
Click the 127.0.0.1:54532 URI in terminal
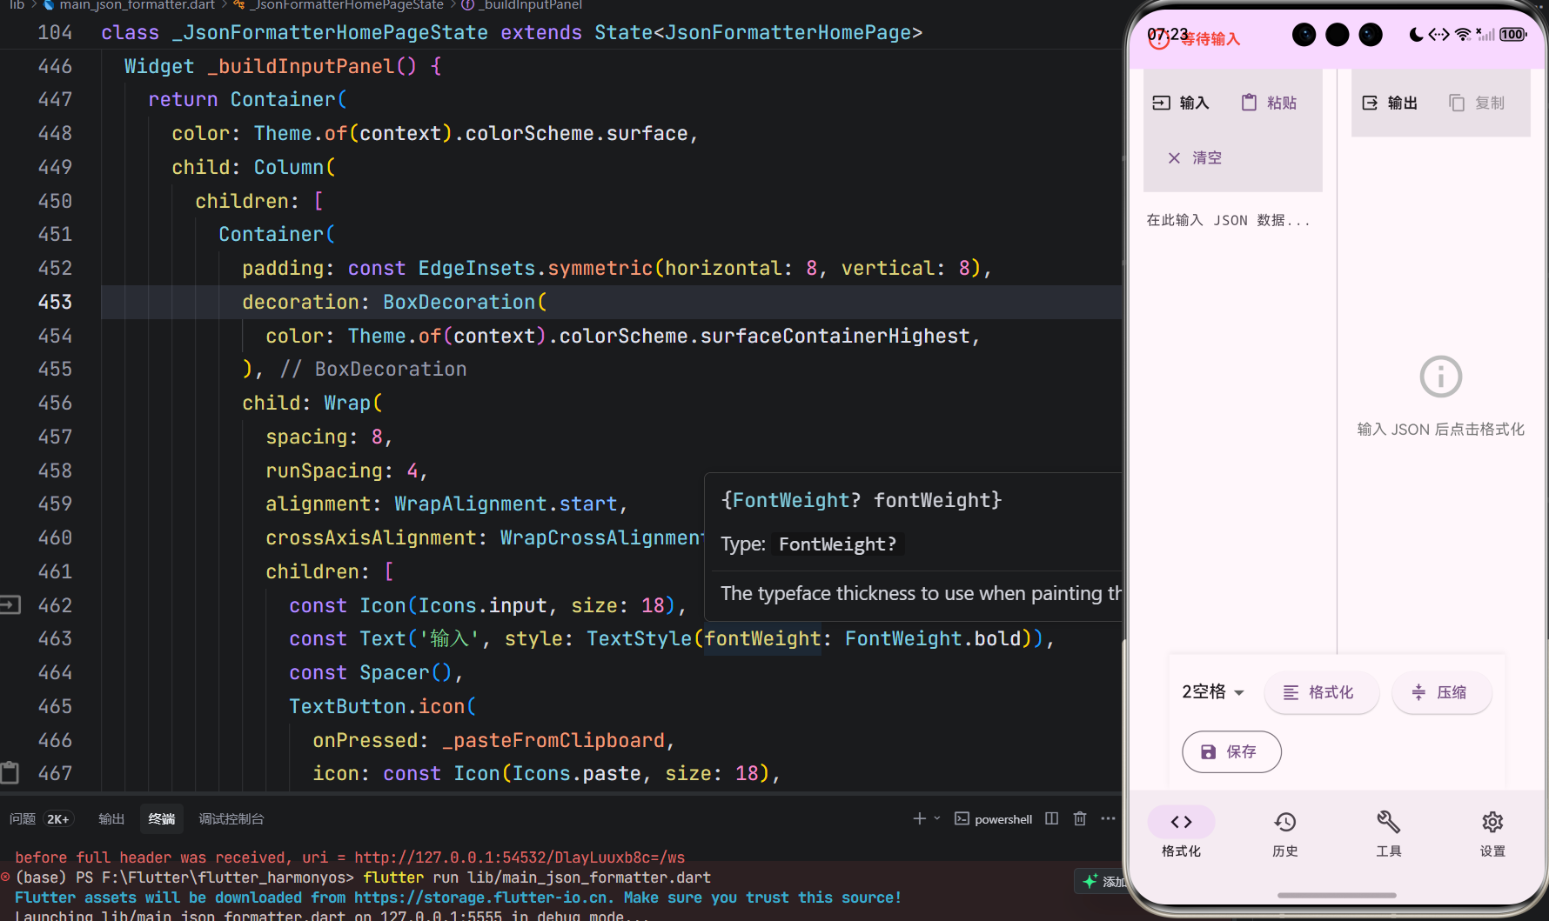[520, 858]
